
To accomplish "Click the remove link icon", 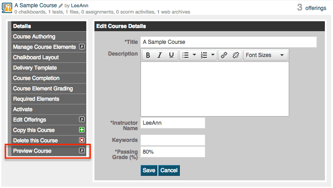I will tap(236, 55).
